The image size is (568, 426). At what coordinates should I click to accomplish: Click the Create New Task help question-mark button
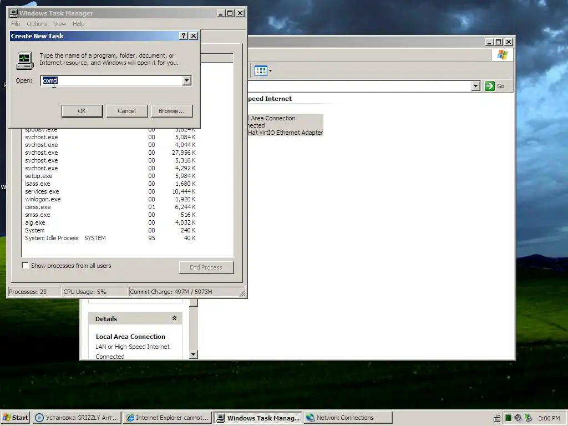pos(183,36)
